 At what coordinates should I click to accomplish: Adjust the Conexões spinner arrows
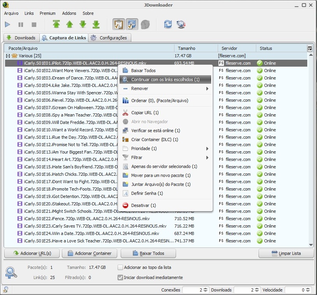205,290
